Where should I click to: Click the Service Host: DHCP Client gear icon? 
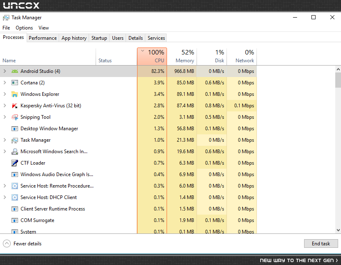(15, 197)
